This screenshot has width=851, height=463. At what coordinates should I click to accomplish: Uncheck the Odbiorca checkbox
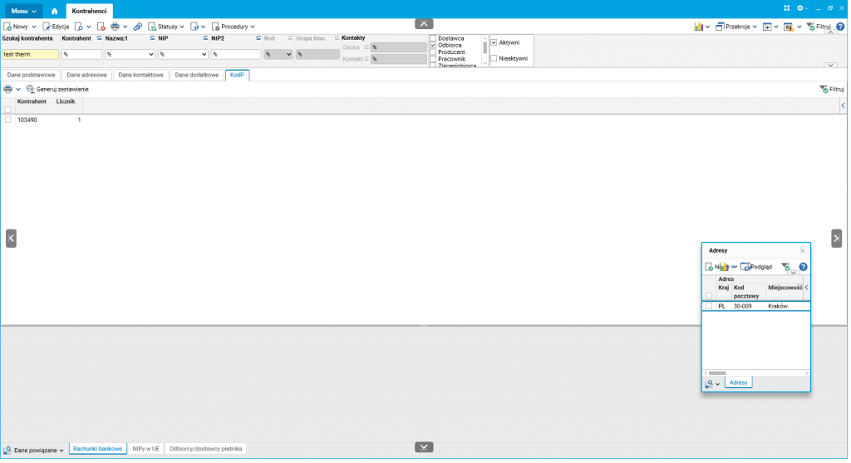[x=433, y=46]
